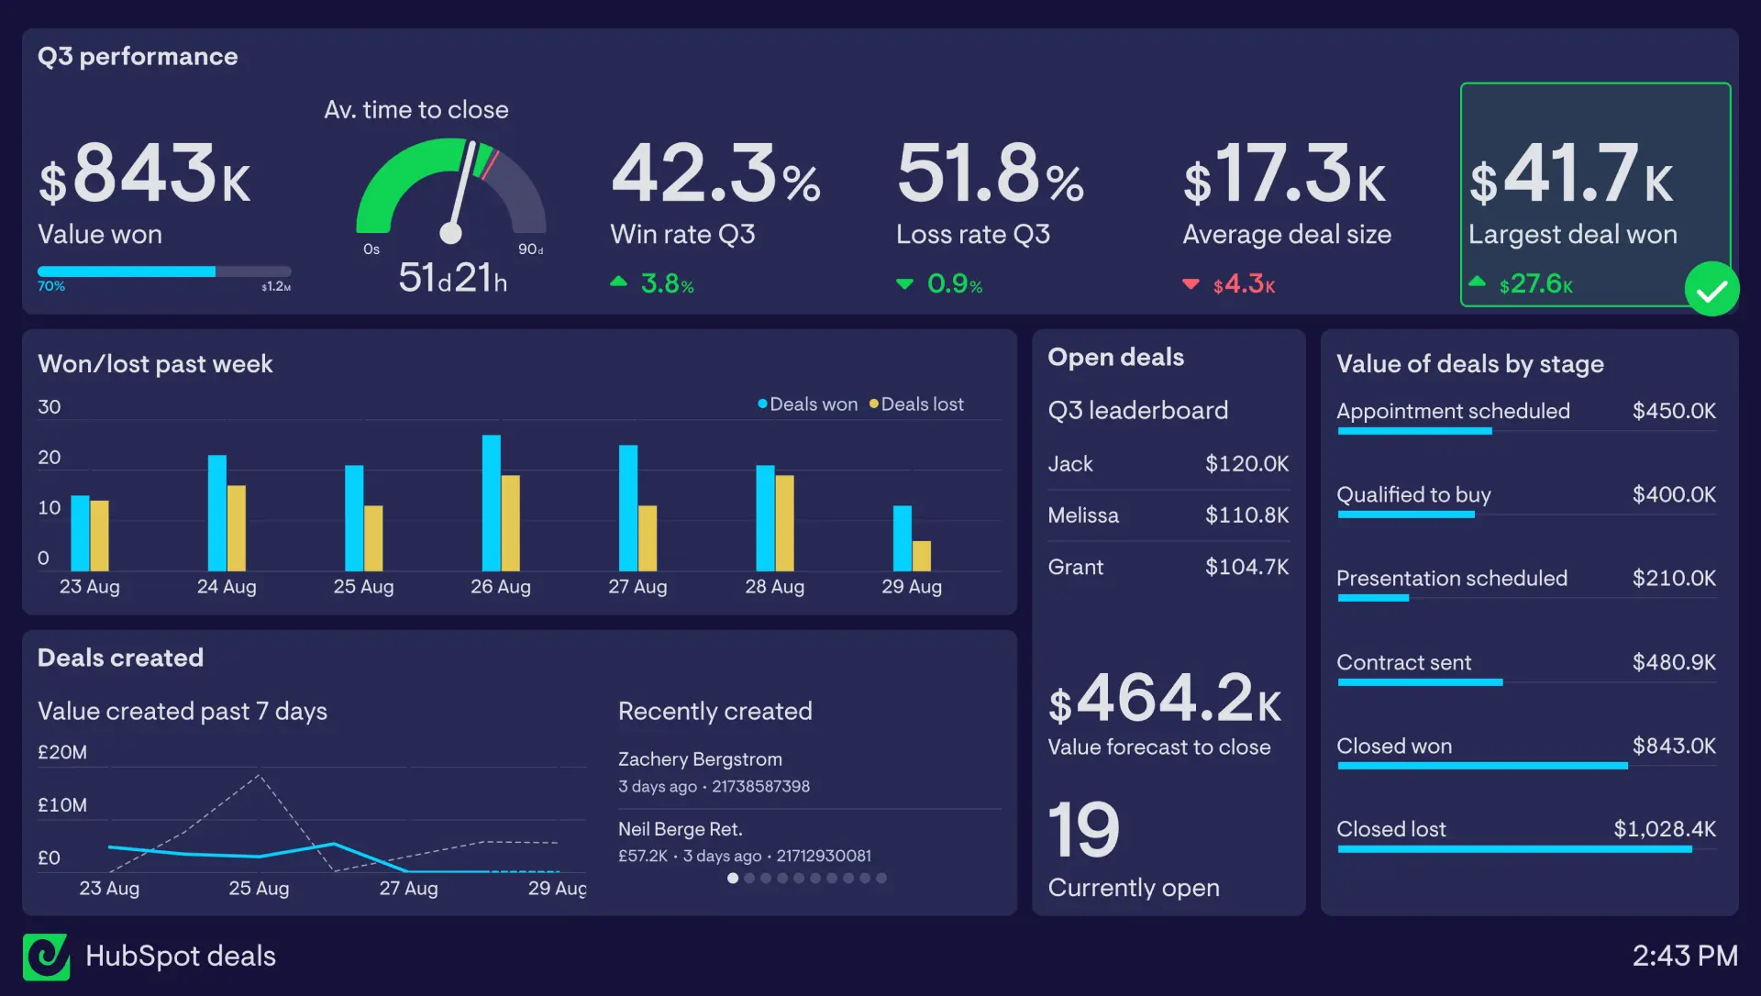Switch to the Won/lost past week panel
This screenshot has height=996, width=1761.
coord(155,363)
